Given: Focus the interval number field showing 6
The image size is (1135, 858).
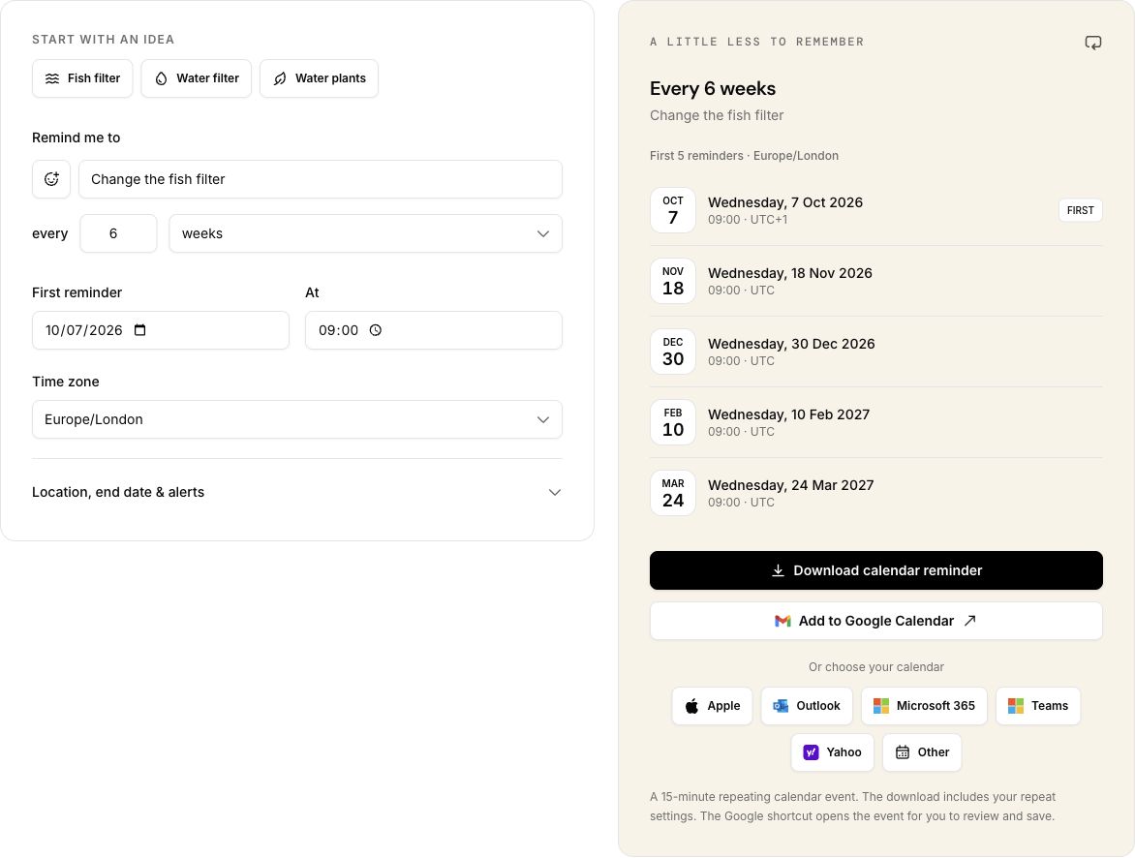Looking at the screenshot, I should [x=119, y=233].
